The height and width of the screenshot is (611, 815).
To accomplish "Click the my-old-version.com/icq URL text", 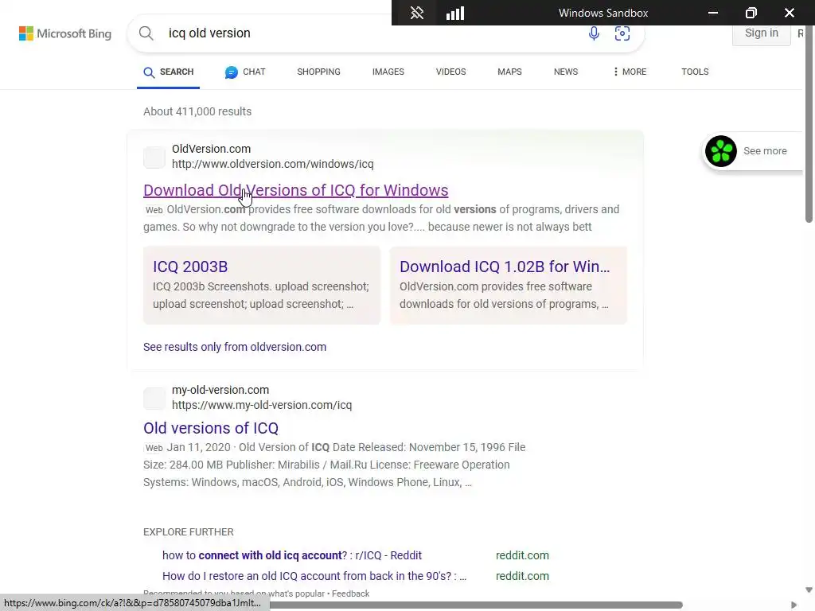I will [262, 405].
